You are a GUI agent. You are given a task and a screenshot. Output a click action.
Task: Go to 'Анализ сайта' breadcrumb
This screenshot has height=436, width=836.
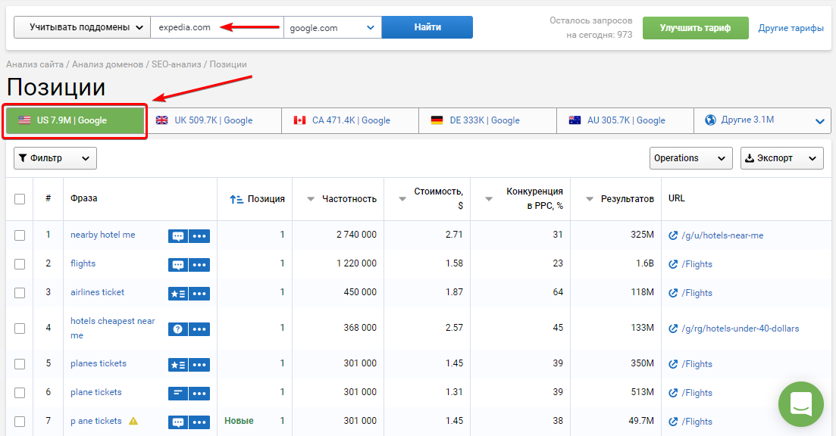tap(35, 64)
